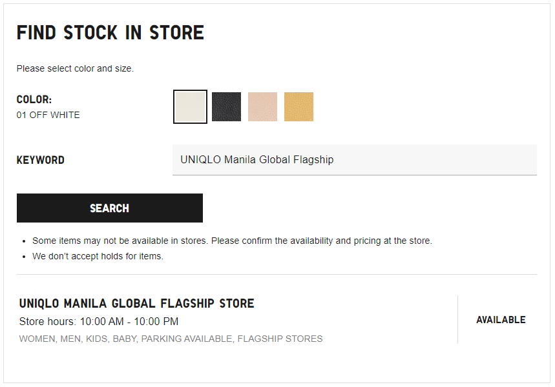Viewport: 555px width, 387px height.
Task: Select the Off White color swatch
Action: pyautogui.click(x=191, y=107)
